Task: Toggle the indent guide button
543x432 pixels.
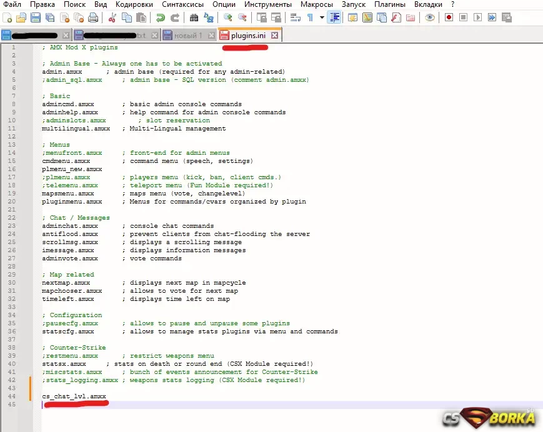Action: point(334,17)
